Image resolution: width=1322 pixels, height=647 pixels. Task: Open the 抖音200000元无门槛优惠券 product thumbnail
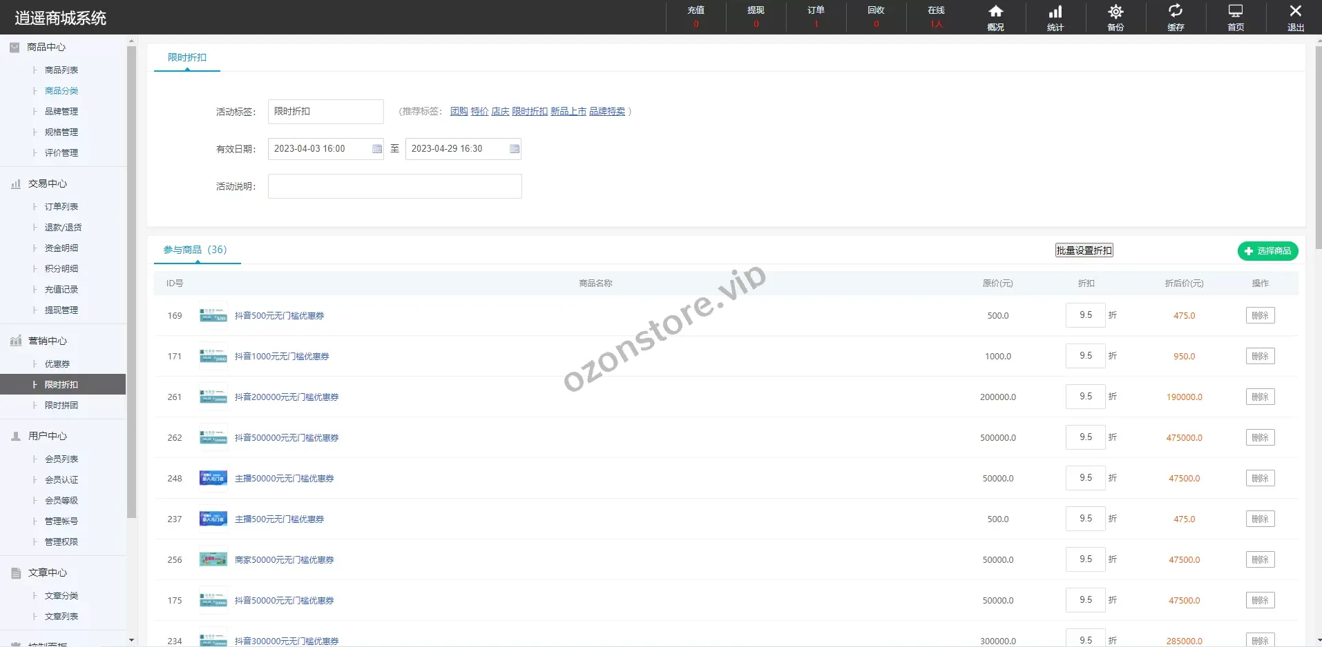(x=213, y=397)
